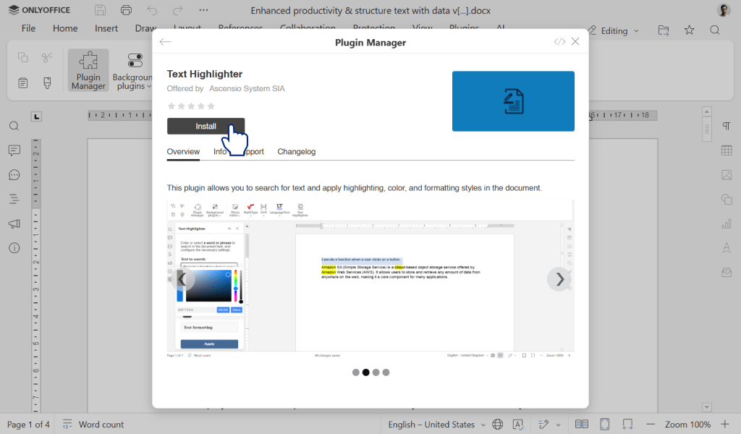Image resolution: width=741 pixels, height=434 pixels.
Task: Open the Editing mode dropdown
Action: tap(614, 30)
